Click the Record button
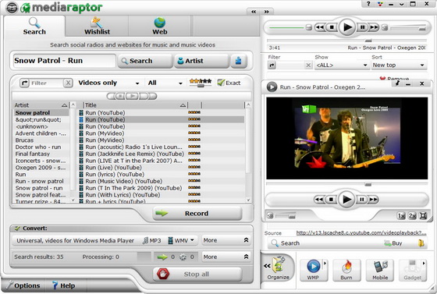This screenshot has height=294, width=437. (197, 213)
